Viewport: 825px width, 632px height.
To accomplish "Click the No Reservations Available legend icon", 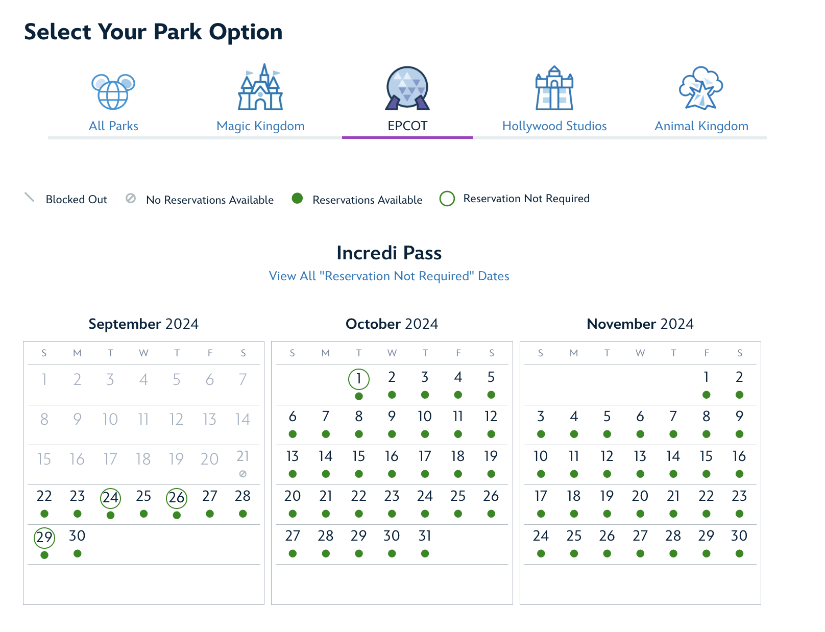I will 131,199.
